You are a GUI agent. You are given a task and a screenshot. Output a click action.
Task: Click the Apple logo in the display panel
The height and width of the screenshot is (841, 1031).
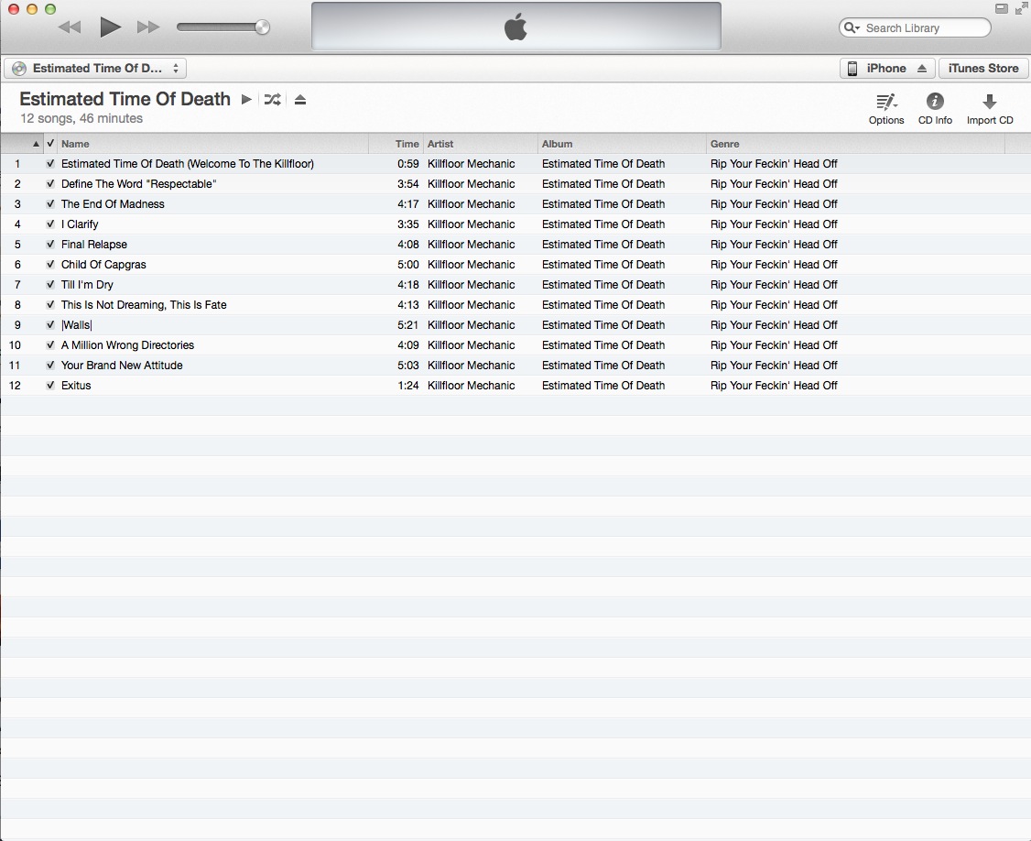click(516, 27)
